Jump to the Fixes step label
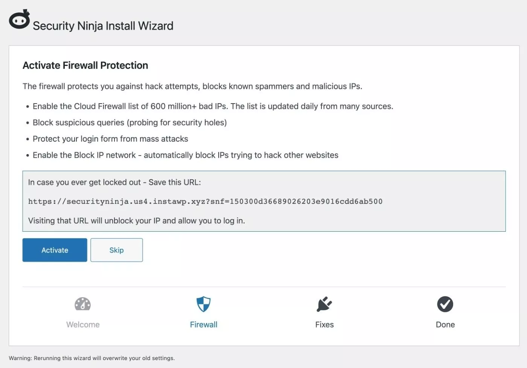Image resolution: width=527 pixels, height=368 pixels. [324, 325]
